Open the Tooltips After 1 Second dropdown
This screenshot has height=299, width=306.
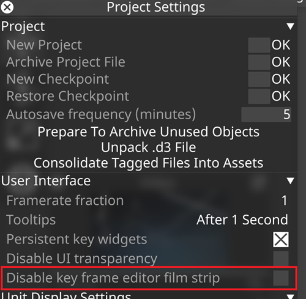coord(242,220)
